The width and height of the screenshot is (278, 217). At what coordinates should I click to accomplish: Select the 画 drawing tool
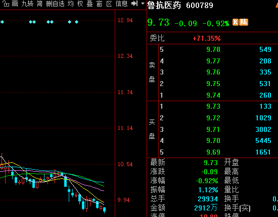[x=15, y=4]
